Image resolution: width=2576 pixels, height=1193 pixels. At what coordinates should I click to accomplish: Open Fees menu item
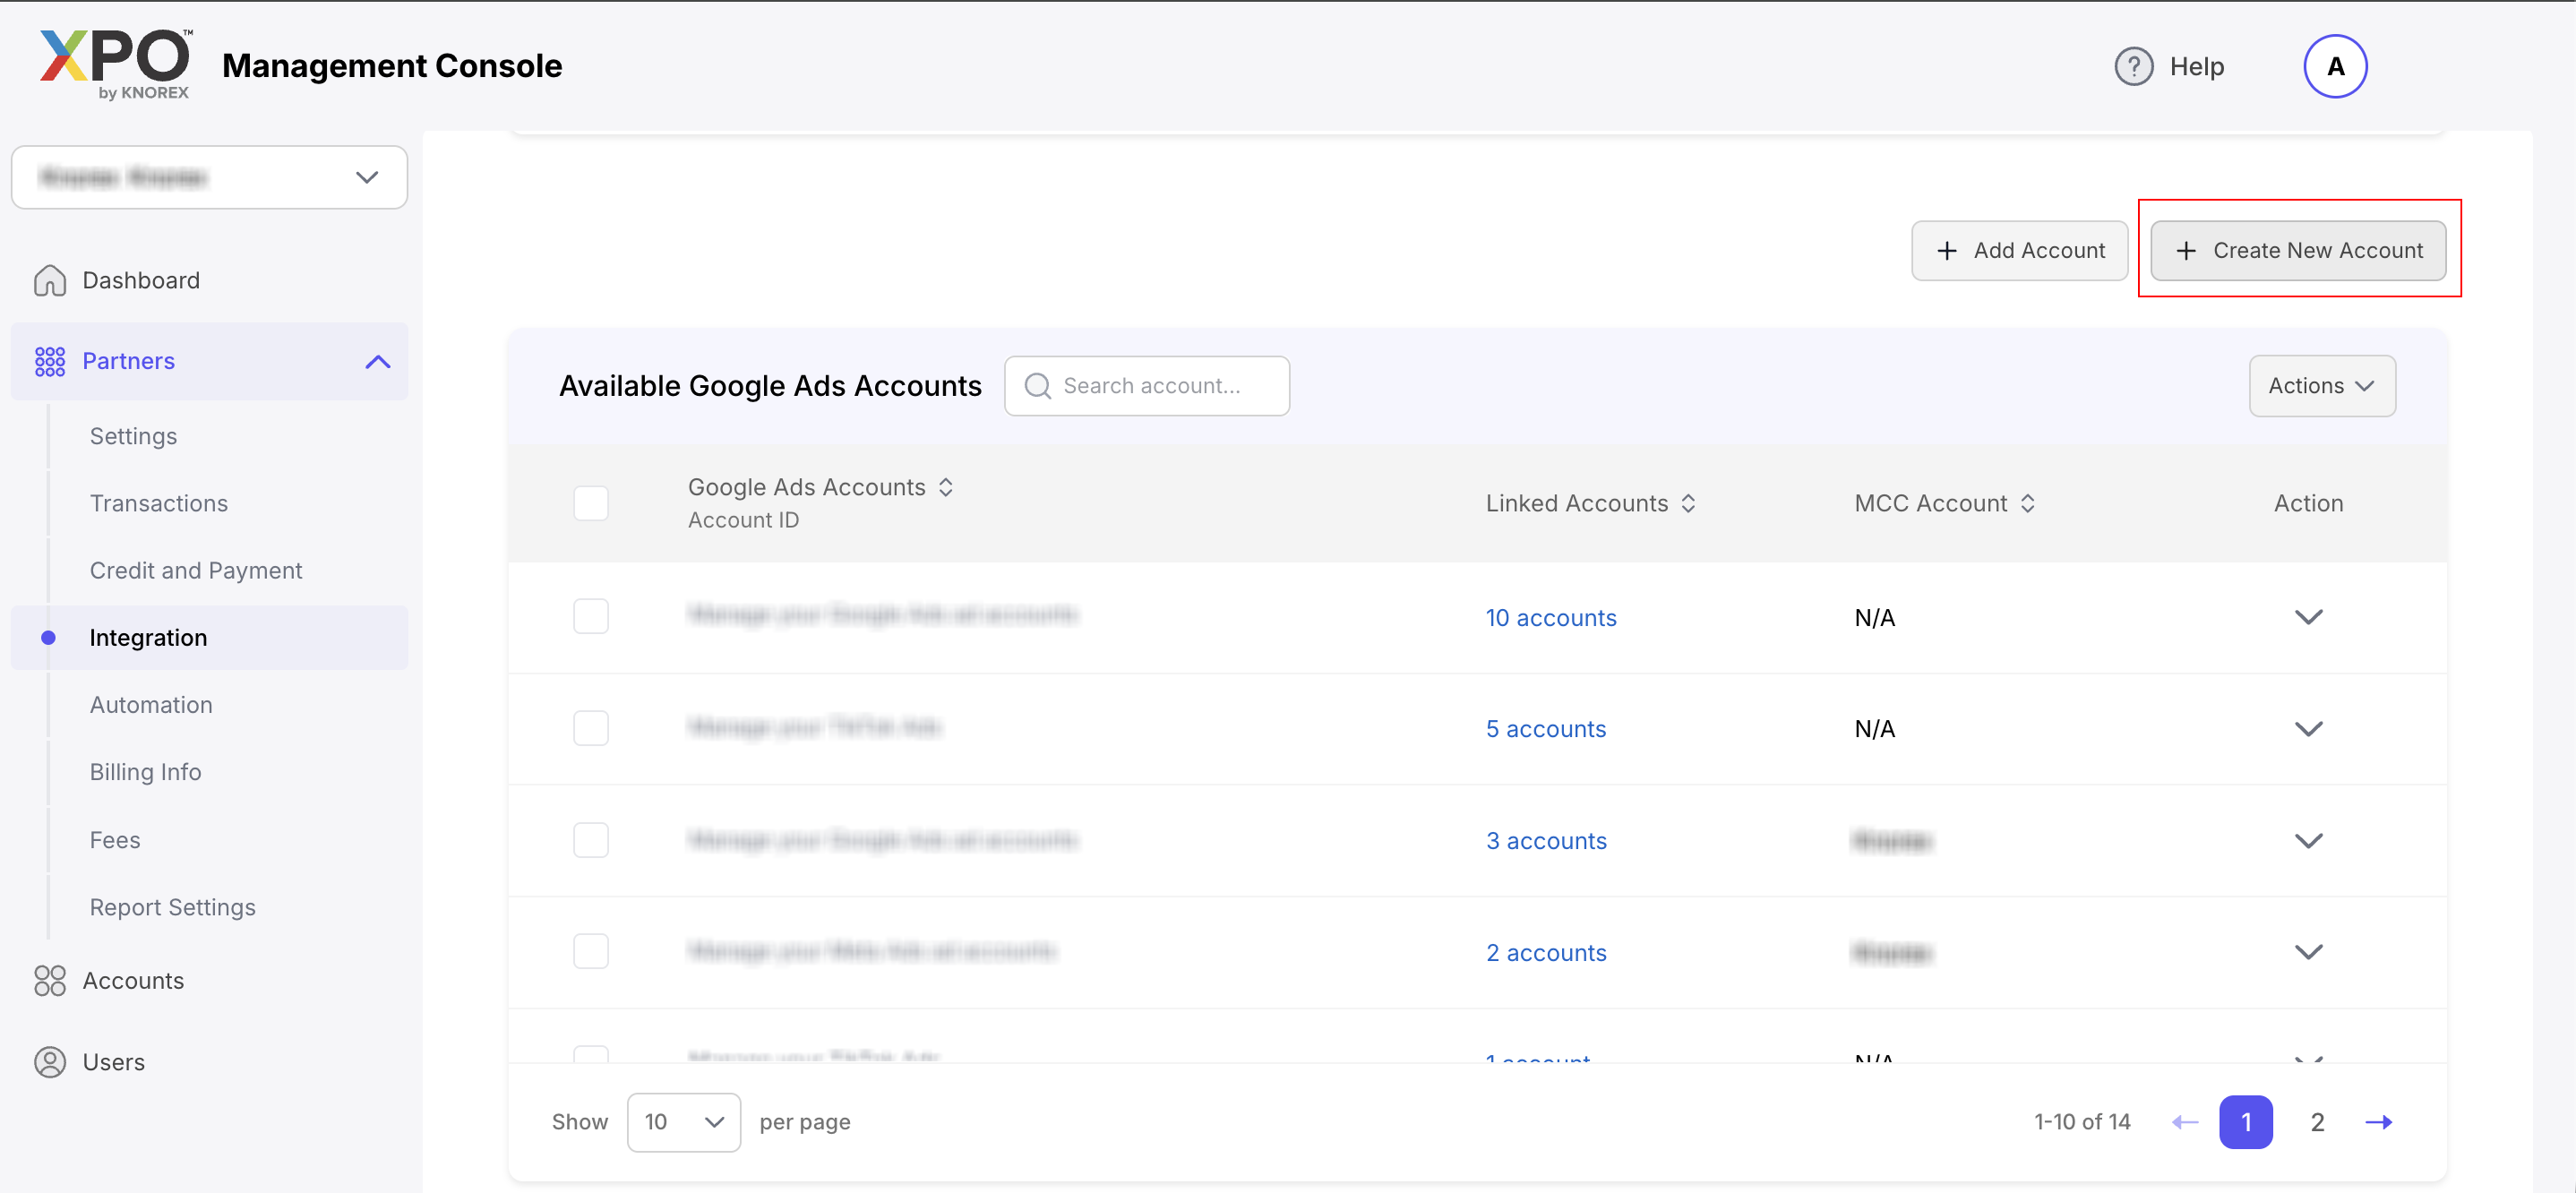point(115,840)
